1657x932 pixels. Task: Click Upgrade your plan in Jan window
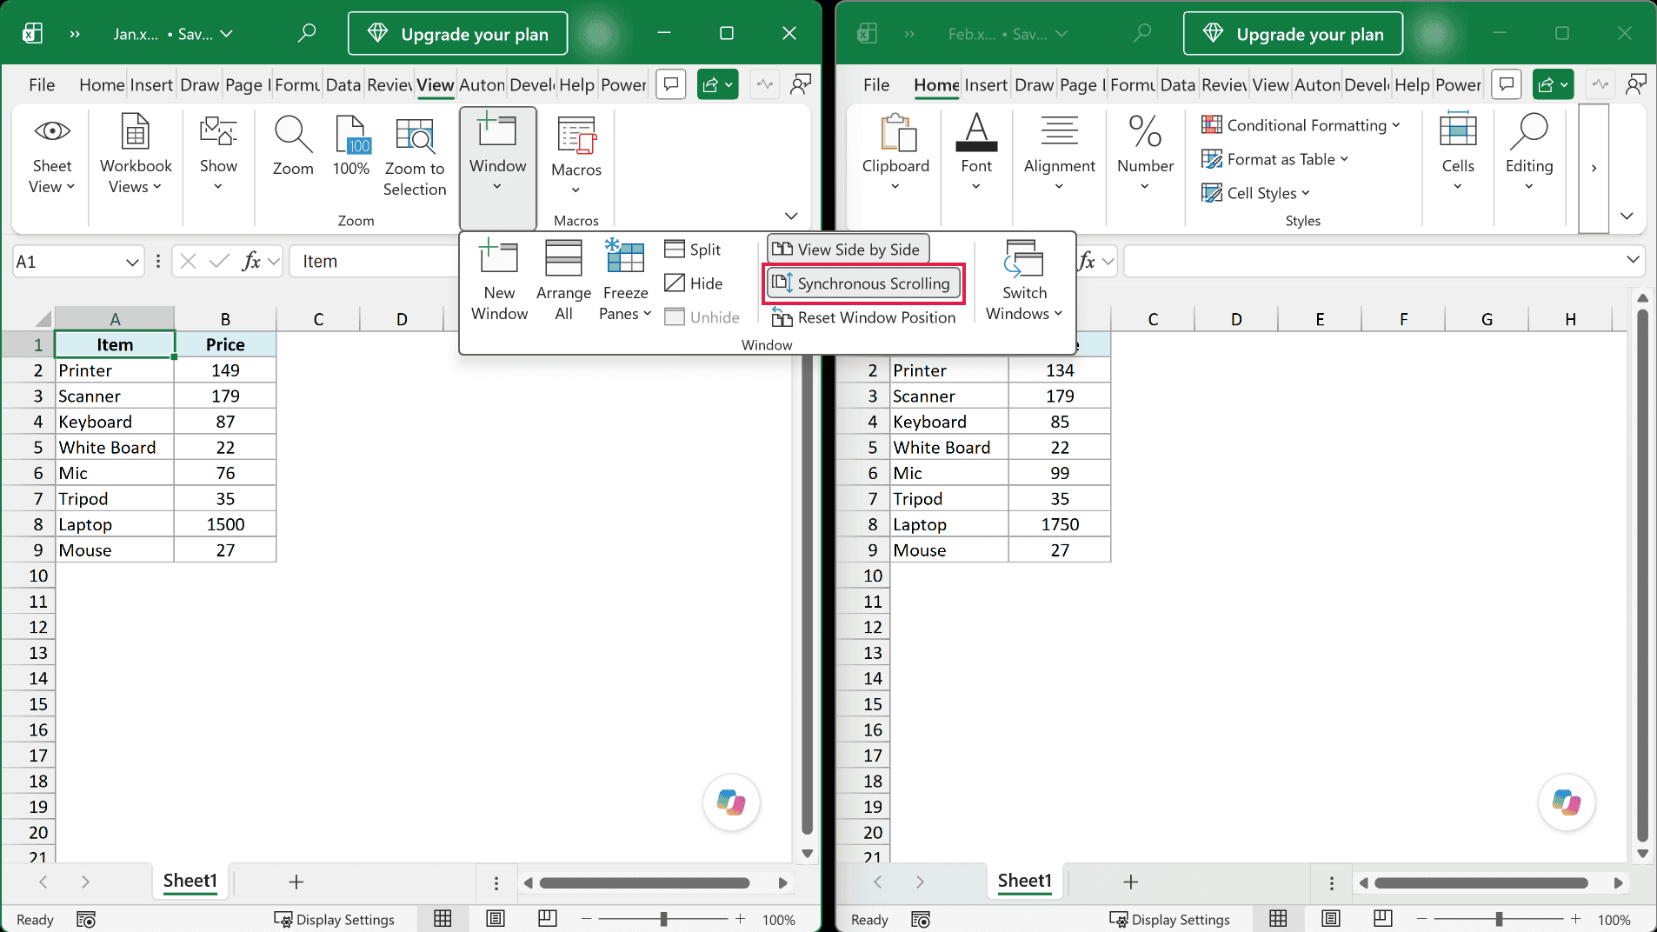click(x=458, y=34)
